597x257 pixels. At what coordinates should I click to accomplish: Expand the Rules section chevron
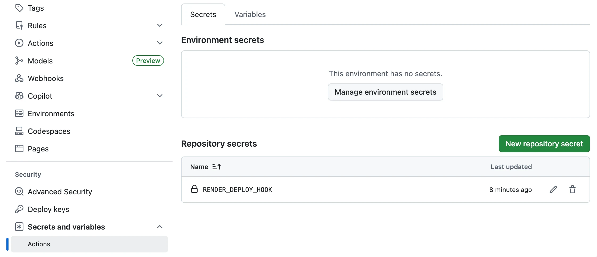coord(160,26)
